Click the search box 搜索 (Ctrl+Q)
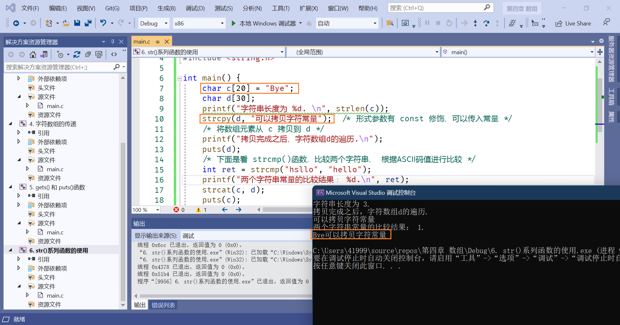 point(440,8)
